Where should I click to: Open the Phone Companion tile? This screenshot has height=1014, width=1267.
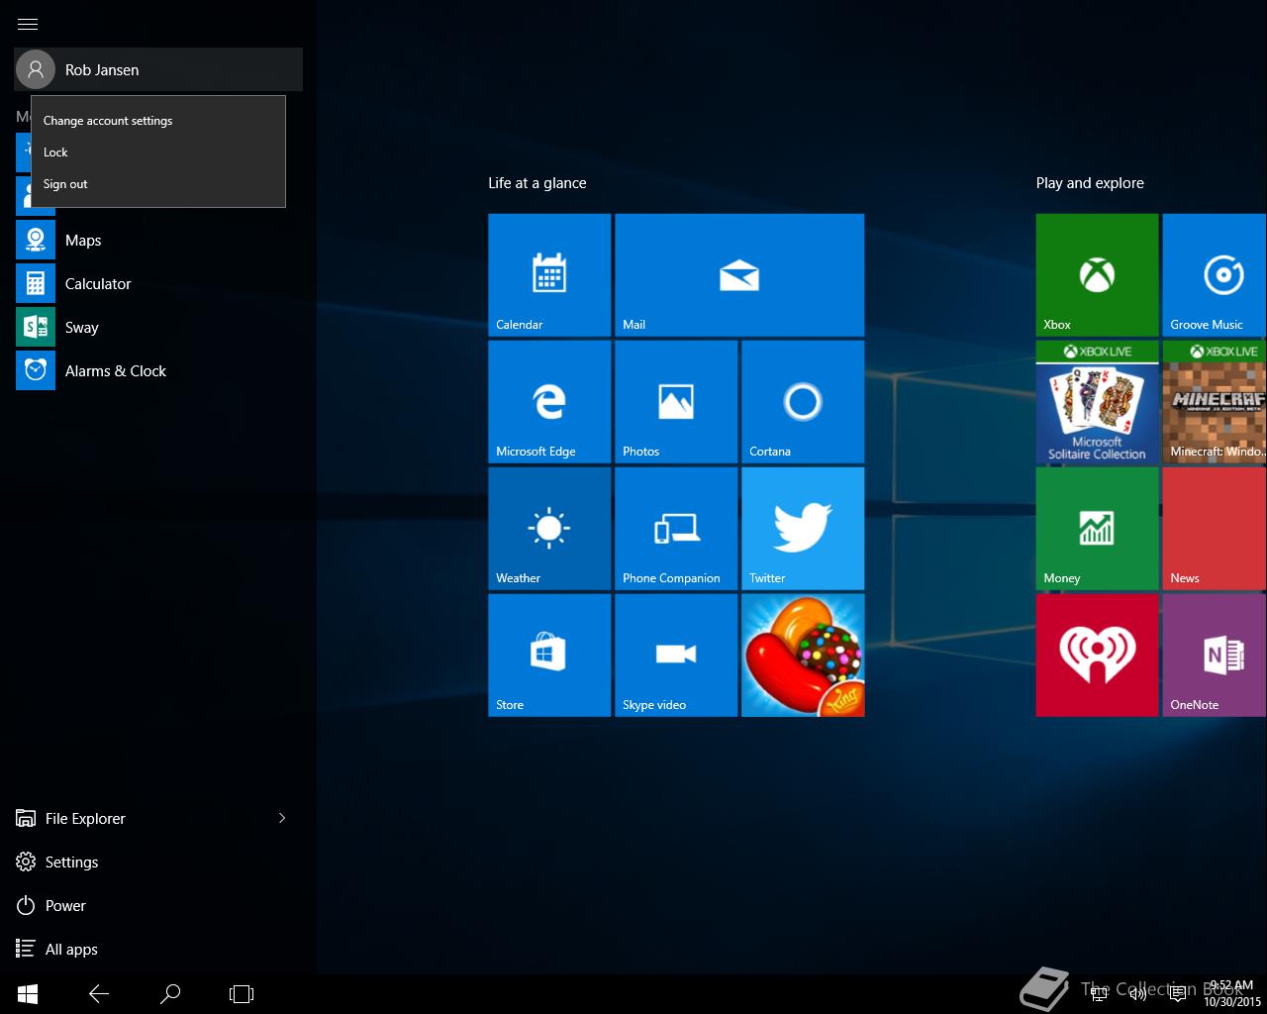coord(676,529)
